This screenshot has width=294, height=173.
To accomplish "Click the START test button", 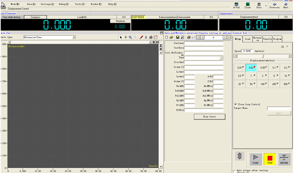I will (x=255, y=158).
